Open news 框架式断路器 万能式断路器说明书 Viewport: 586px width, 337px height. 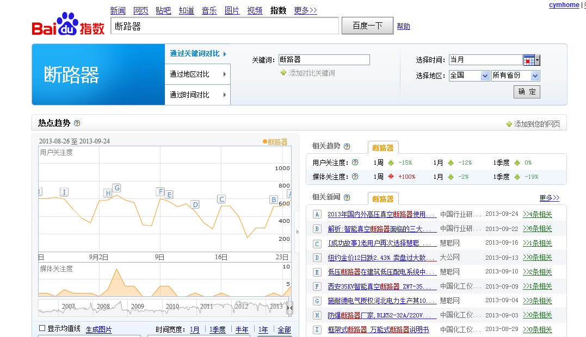click(x=378, y=329)
